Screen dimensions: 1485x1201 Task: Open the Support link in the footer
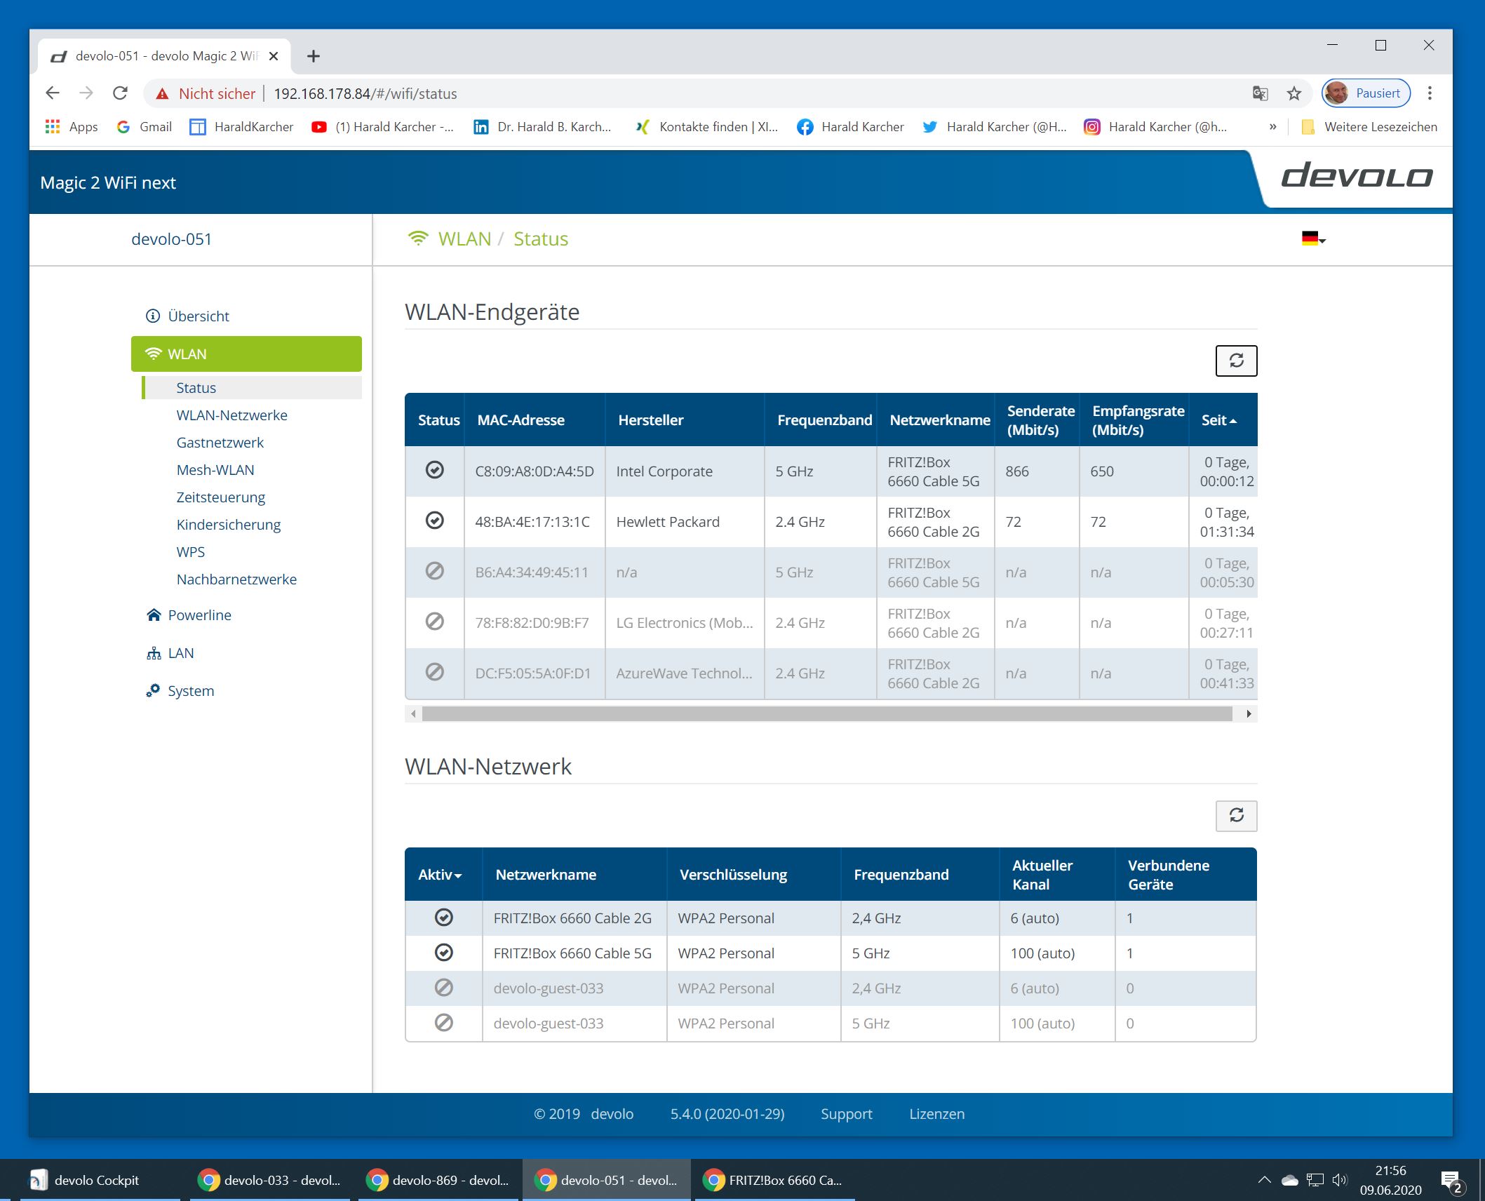coord(846,1114)
